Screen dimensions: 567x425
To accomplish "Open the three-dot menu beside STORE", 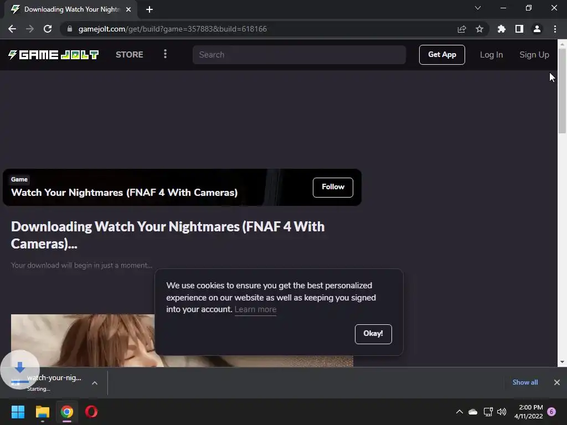I will [165, 54].
